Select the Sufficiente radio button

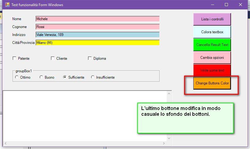65,77
